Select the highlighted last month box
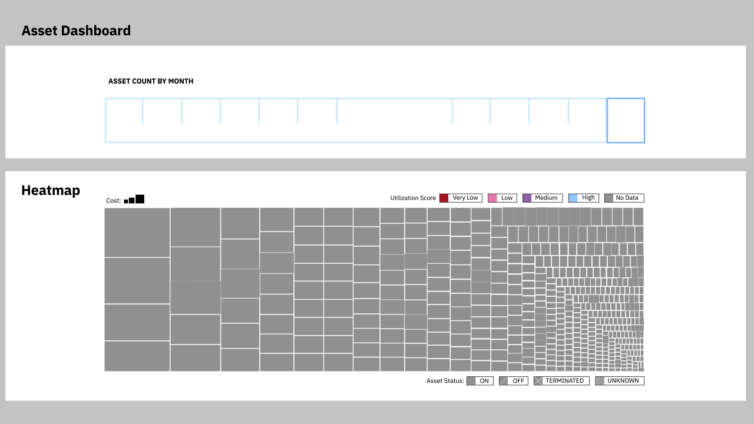 point(626,120)
